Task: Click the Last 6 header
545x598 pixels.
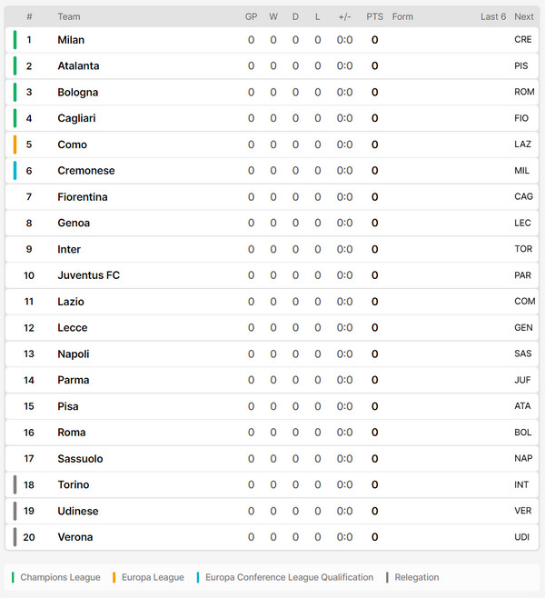Action: (493, 16)
